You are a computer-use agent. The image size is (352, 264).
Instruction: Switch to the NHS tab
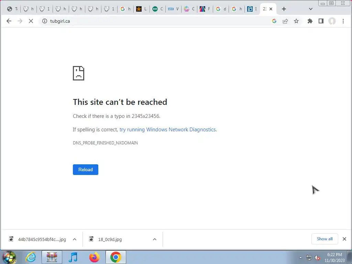coord(174,9)
